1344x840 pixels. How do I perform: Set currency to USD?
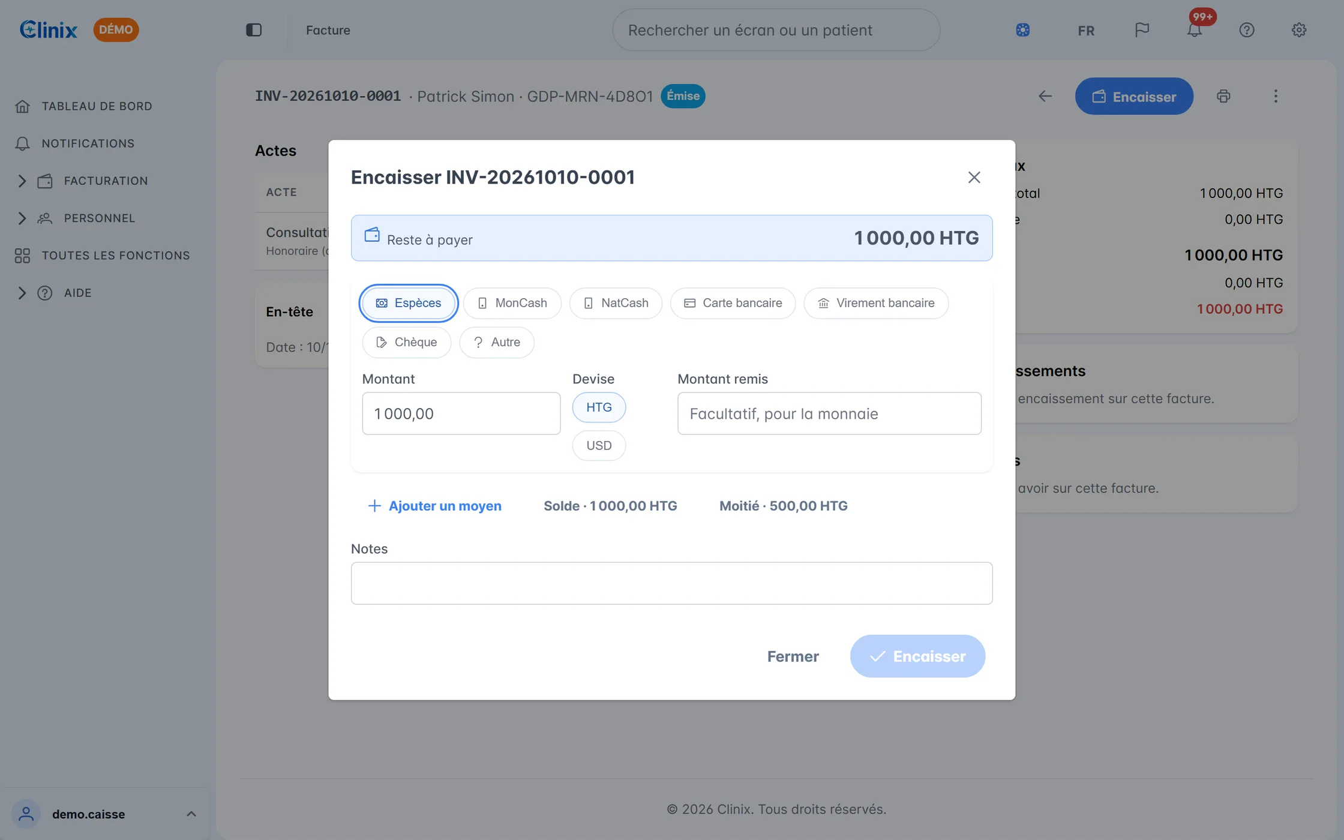click(599, 446)
